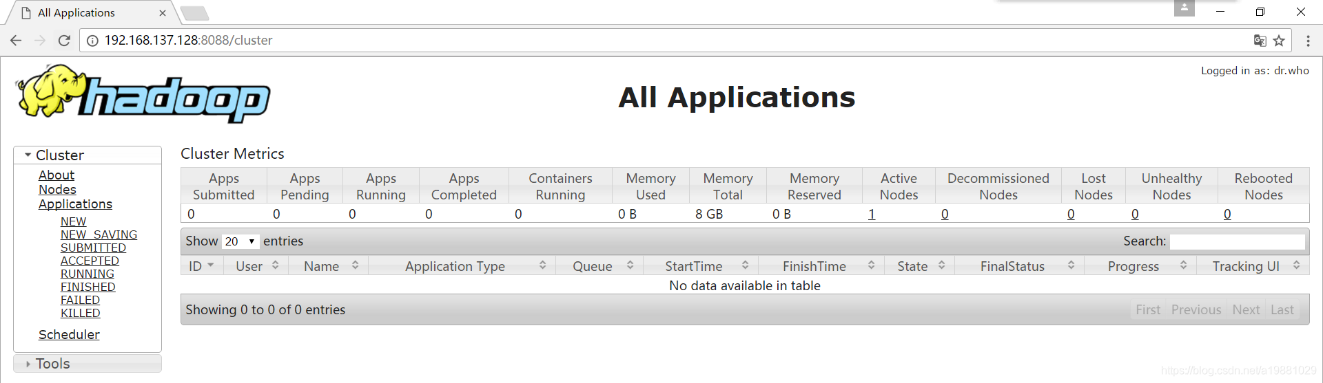Filter applications by SUBMITTED state
Viewport: 1323px width, 383px height.
93,248
